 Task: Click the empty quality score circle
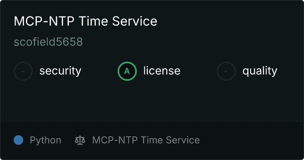click(226, 71)
